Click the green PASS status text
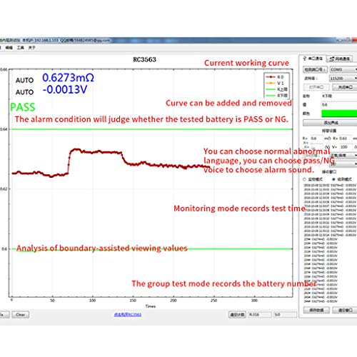Image resolution: width=357 pixels, height=357 pixels. (23, 107)
